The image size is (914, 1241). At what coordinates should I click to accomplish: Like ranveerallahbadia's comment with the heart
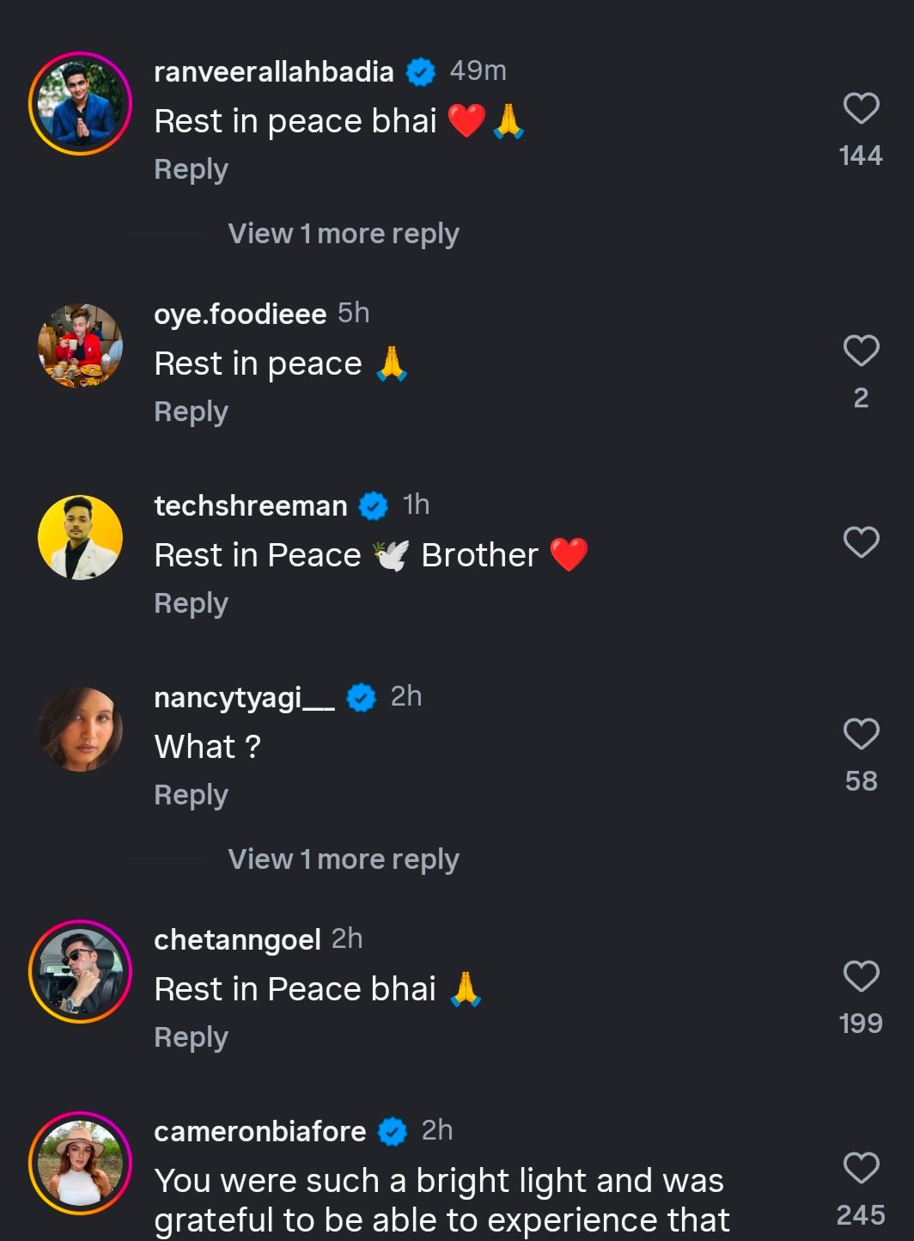(861, 109)
